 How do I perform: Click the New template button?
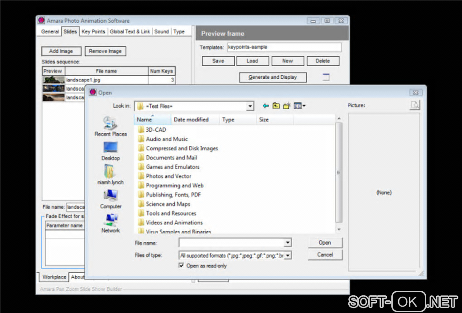(288, 61)
